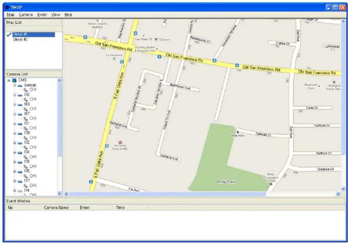This screenshot has height=243, width=348.
Task: Click the device icon for 112
Action: [x=20, y=95]
